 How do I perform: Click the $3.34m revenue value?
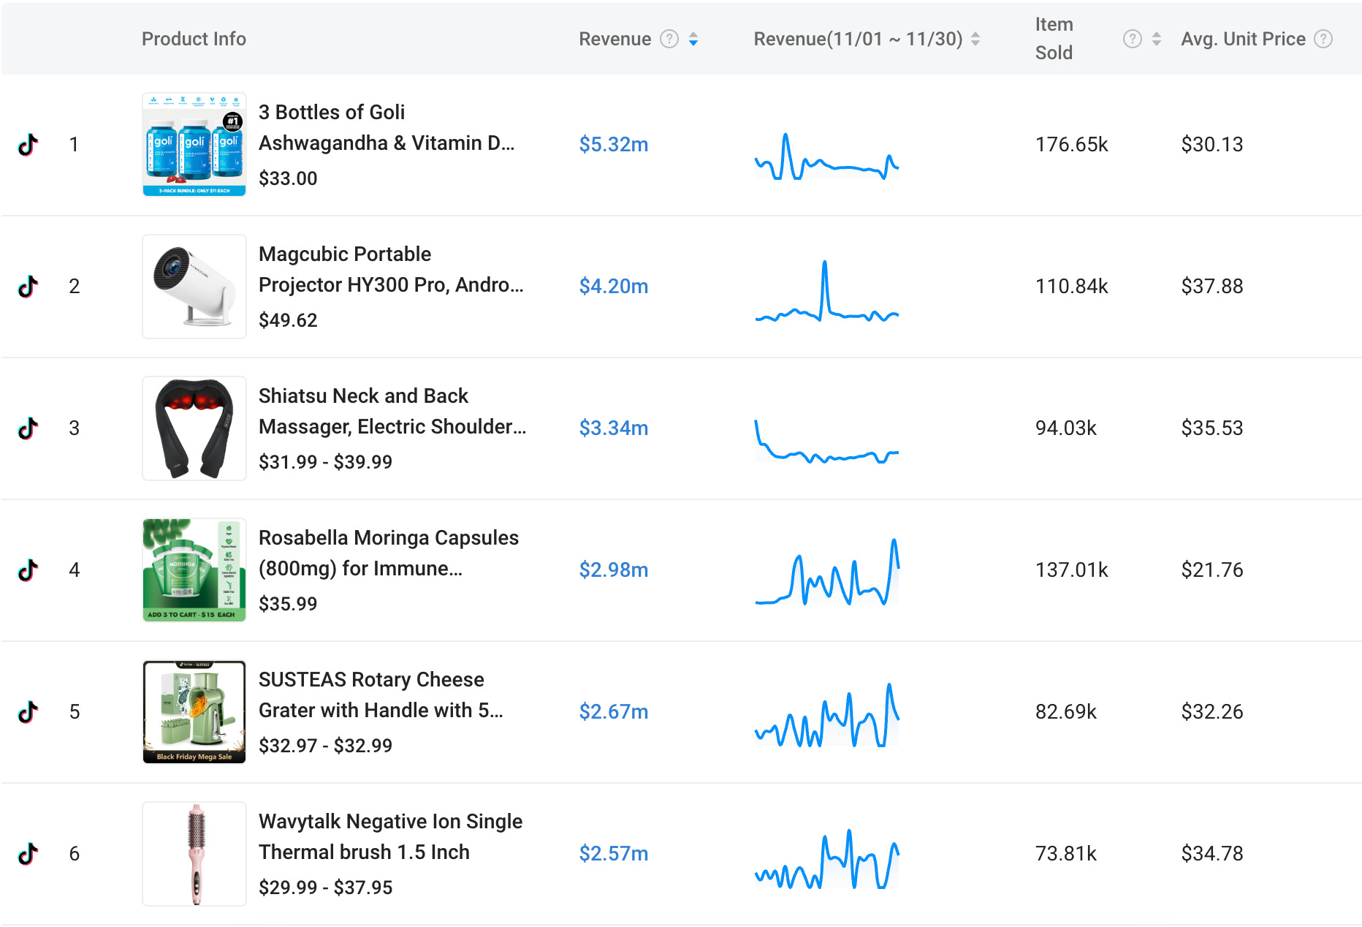(614, 428)
